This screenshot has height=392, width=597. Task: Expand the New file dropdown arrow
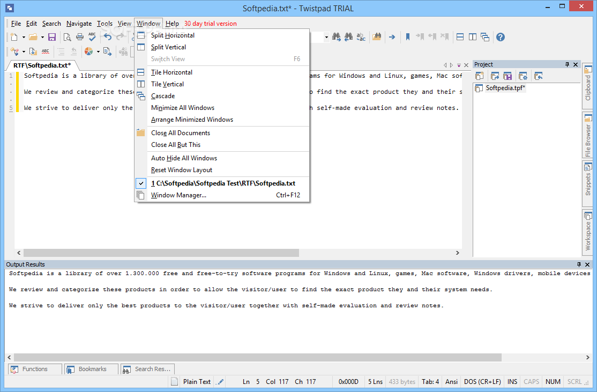24,38
